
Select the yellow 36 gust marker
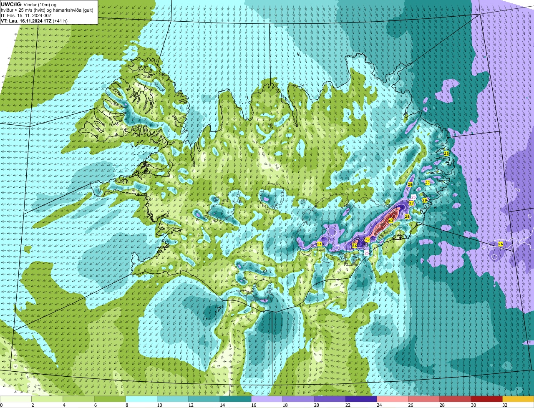click(355, 246)
